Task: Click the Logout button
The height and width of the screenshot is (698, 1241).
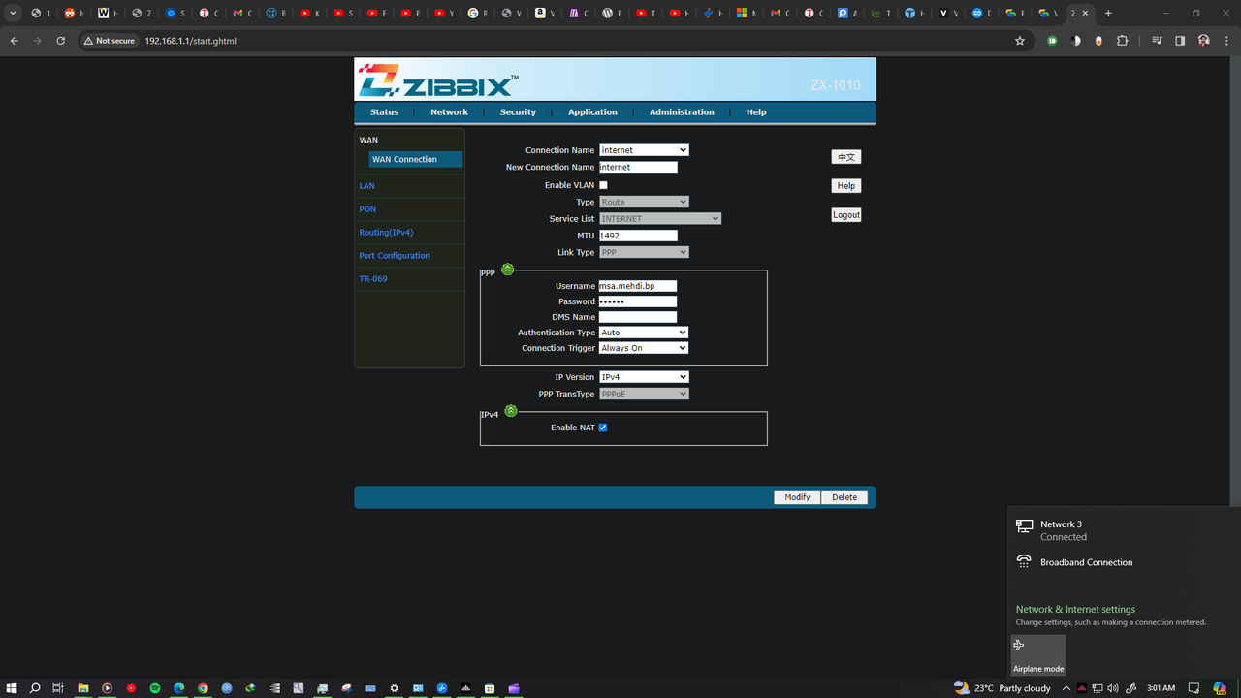Action: coord(846,215)
